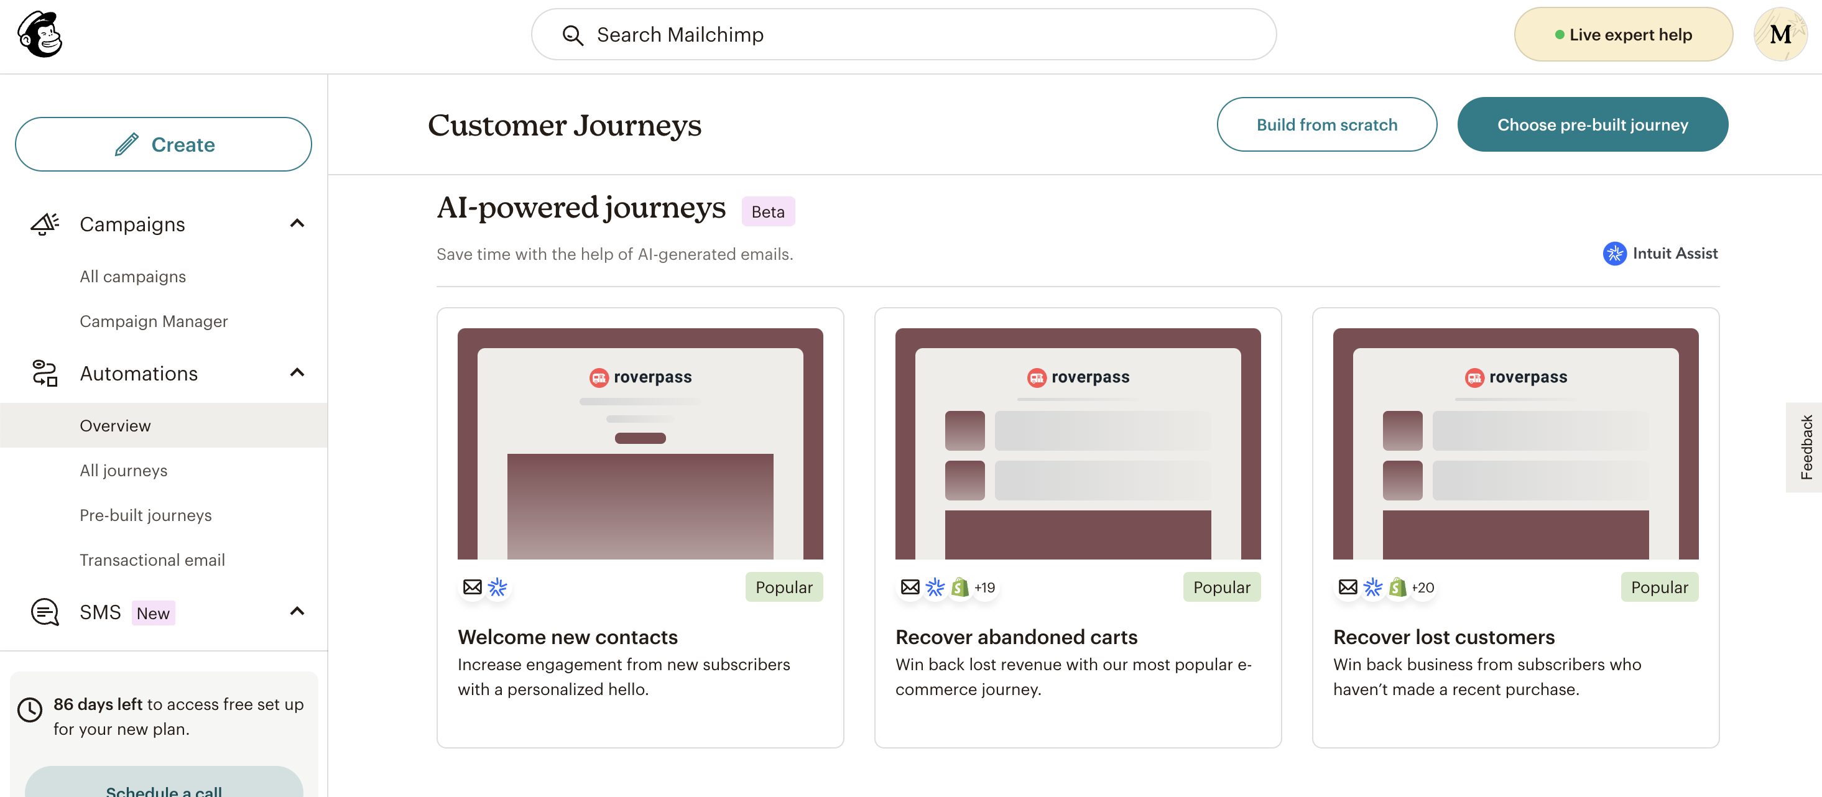Click the search magnifier icon
The width and height of the screenshot is (1822, 797).
572,35
